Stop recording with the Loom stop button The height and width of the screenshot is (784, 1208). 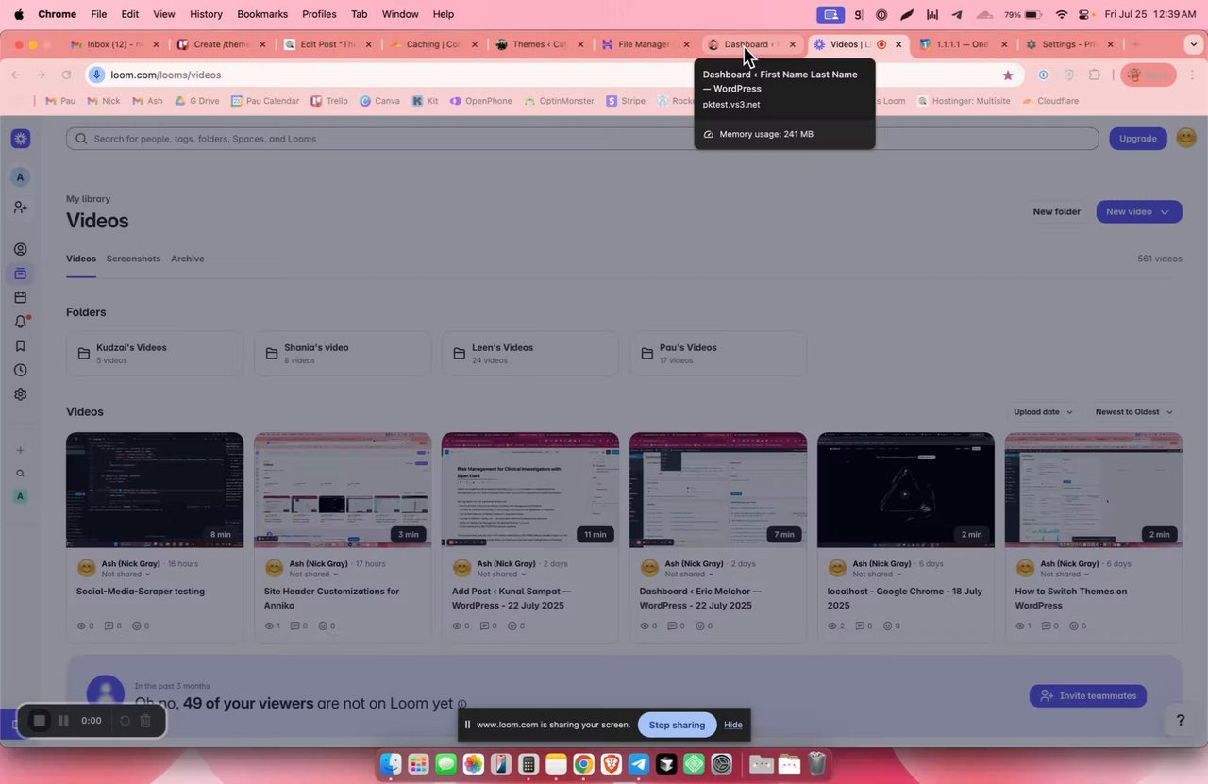40,721
